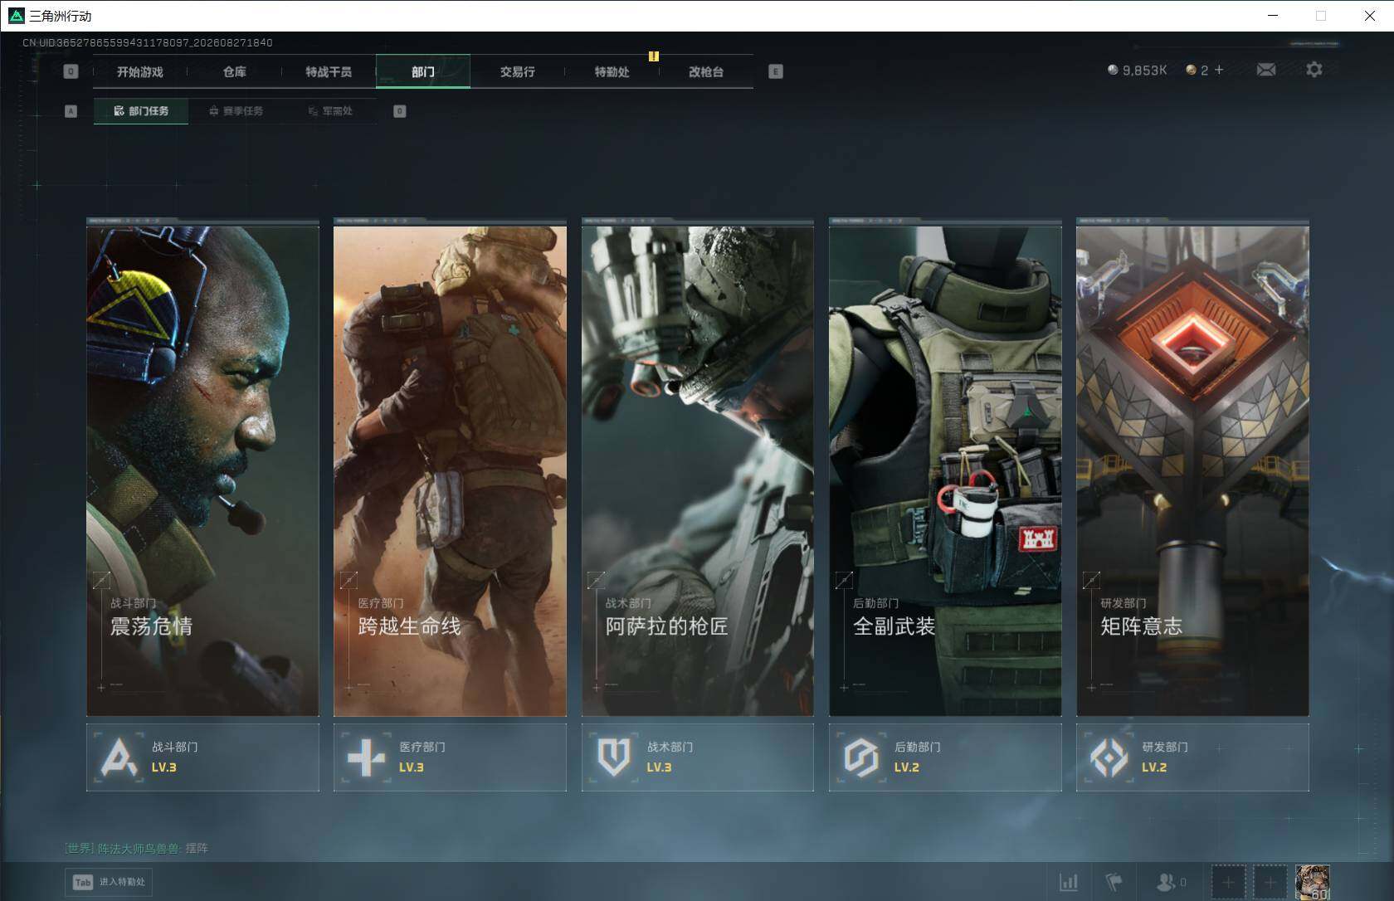Click the right empty teammate slot plus

[1270, 882]
